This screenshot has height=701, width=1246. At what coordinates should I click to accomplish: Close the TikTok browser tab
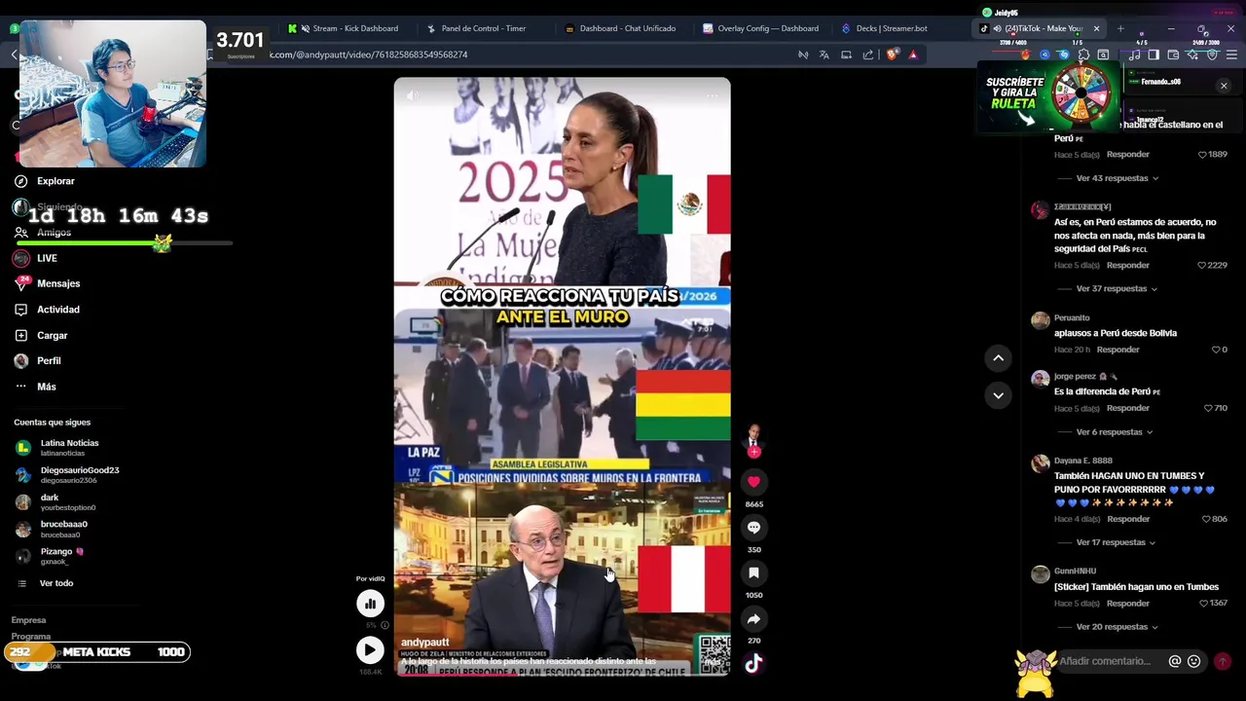point(1096,28)
